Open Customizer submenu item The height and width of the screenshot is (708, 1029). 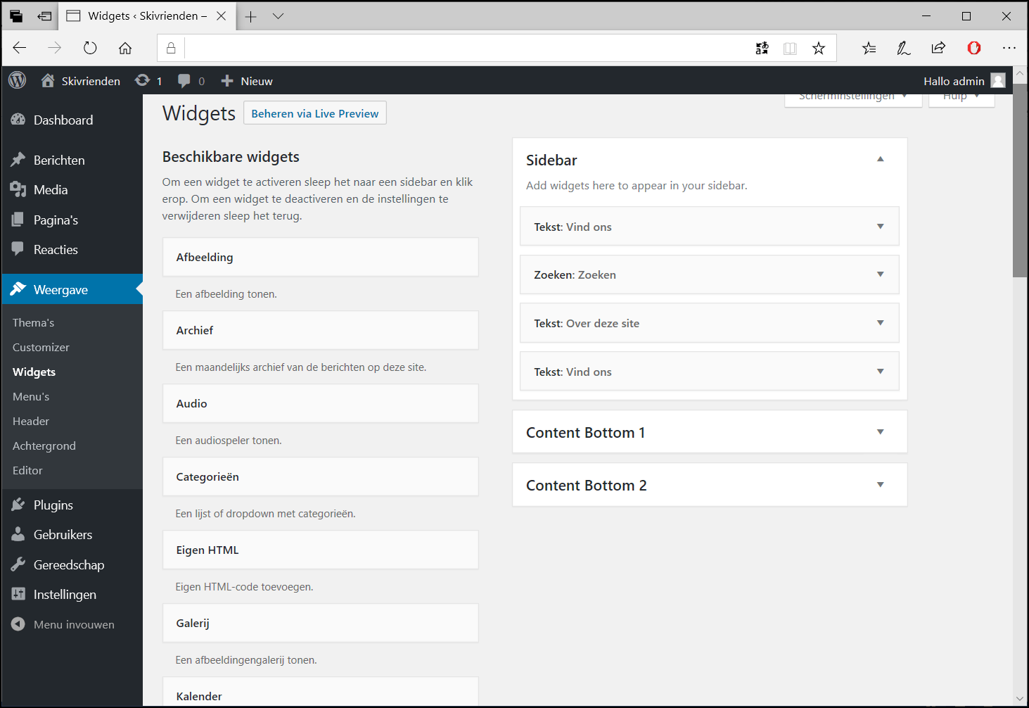click(41, 347)
